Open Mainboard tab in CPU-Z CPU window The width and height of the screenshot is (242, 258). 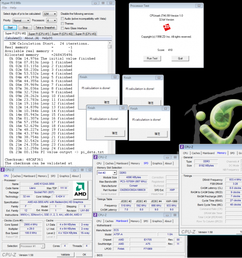pyautogui.click(x=29, y=176)
